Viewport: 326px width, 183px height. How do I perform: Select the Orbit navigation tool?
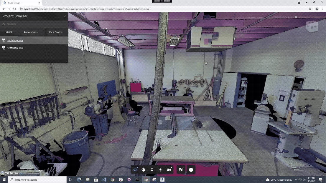(x=135, y=169)
